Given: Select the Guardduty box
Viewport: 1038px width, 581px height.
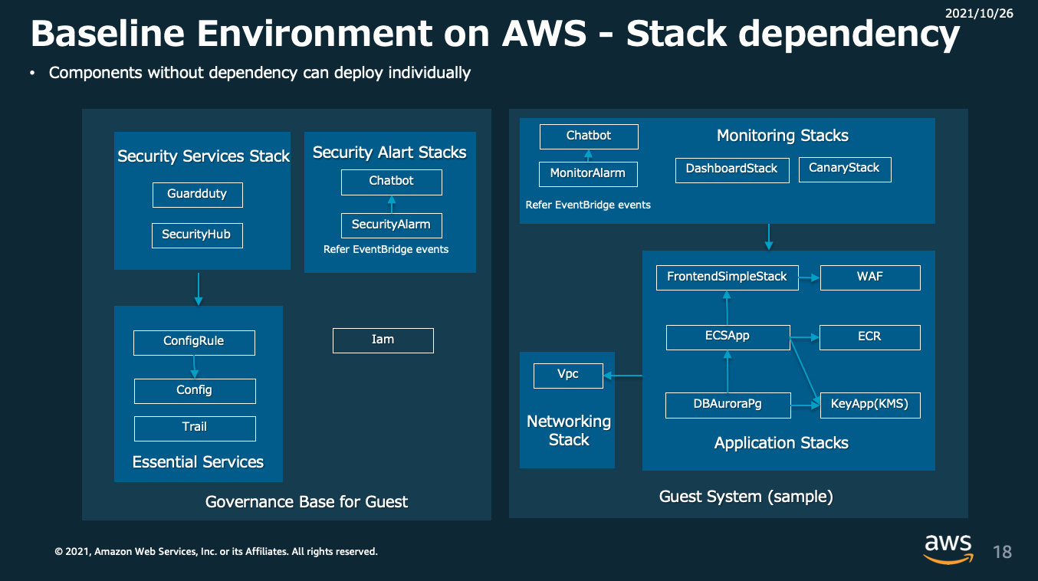Looking at the screenshot, I should [197, 195].
